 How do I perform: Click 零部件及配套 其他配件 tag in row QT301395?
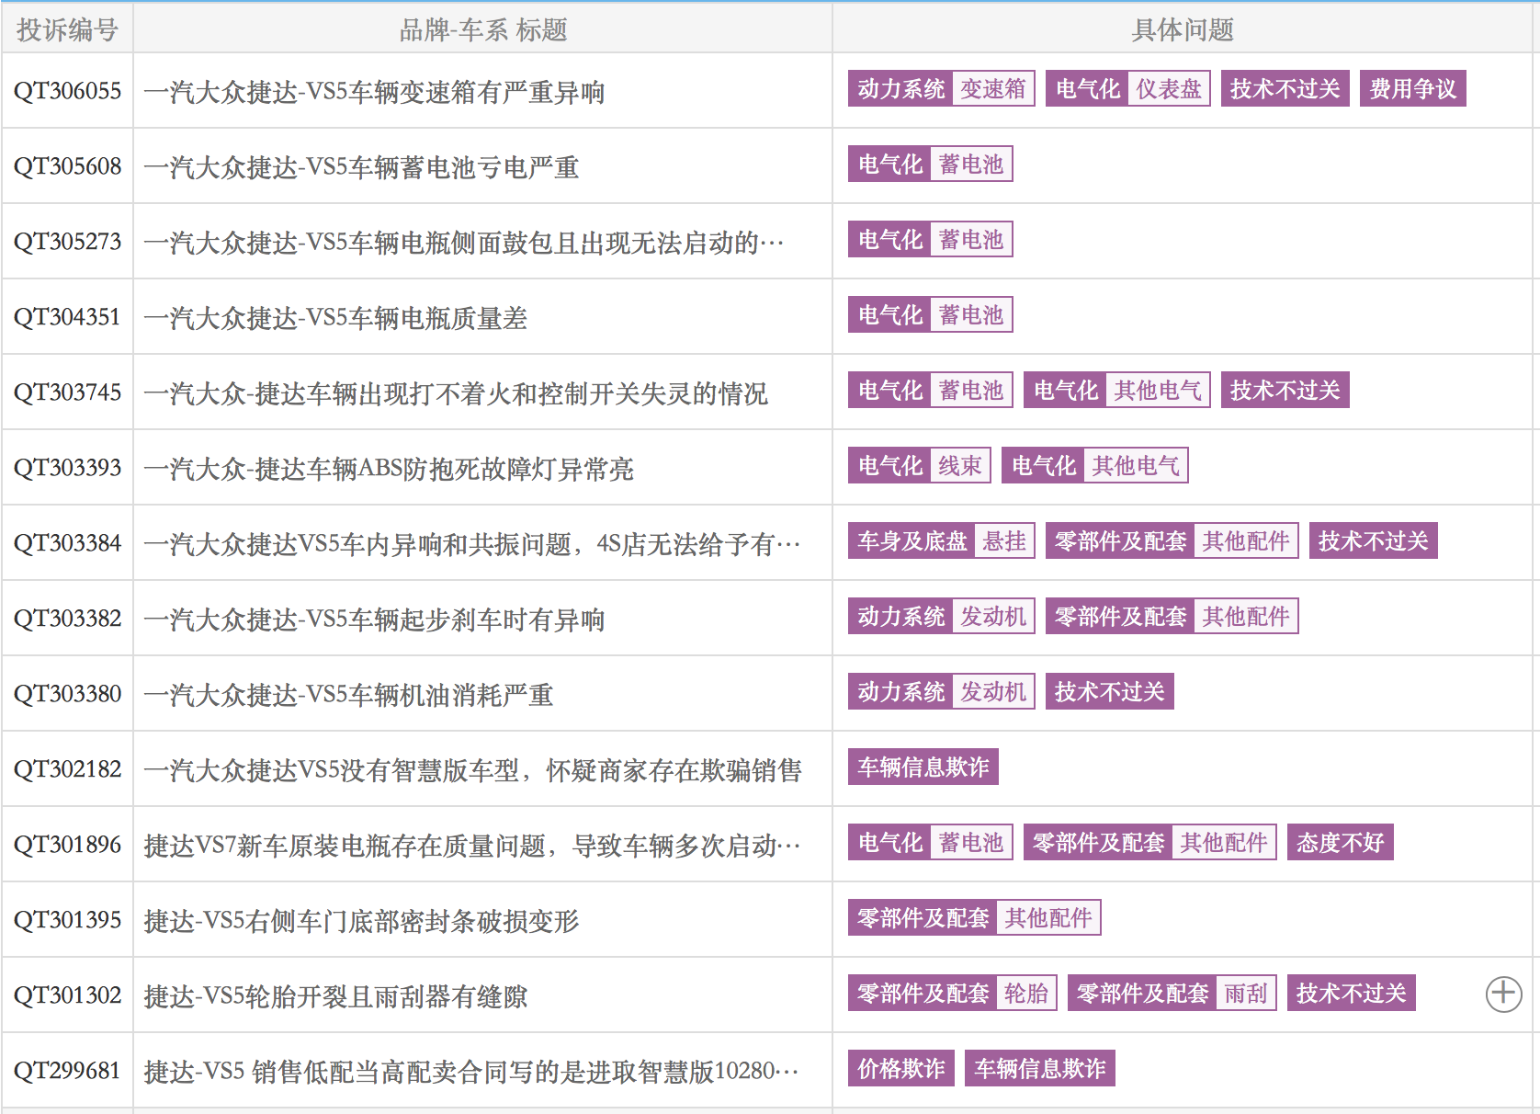coord(975,918)
